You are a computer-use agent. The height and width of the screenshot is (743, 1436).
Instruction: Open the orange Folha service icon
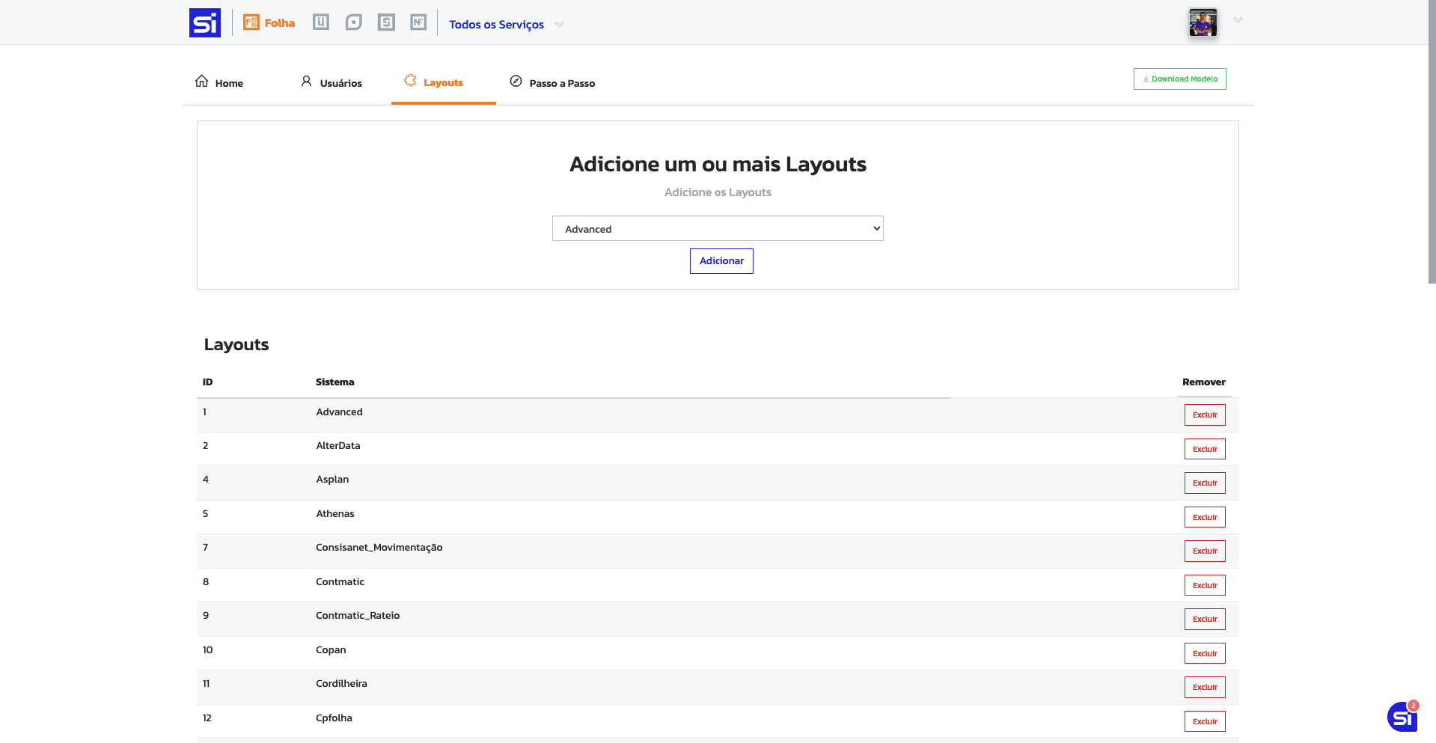(269, 22)
